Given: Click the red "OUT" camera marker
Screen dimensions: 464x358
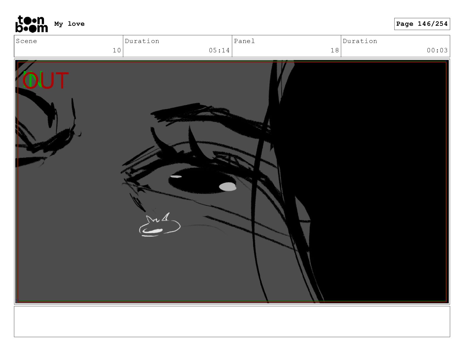Looking at the screenshot, I should coord(46,81).
